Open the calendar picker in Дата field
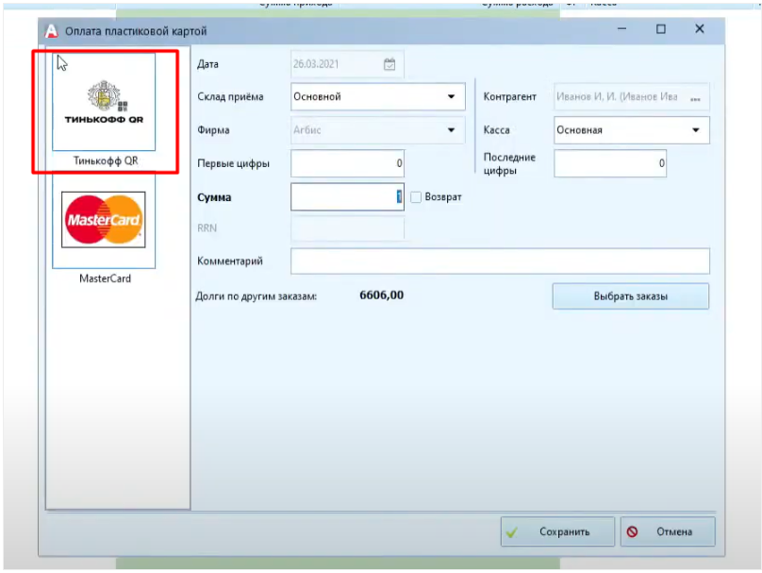Viewport: 762px width, 573px height. pos(389,64)
